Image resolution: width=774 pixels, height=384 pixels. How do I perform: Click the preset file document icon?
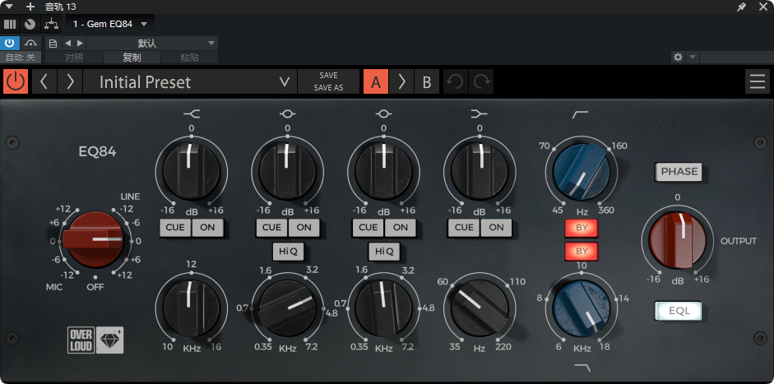click(53, 43)
